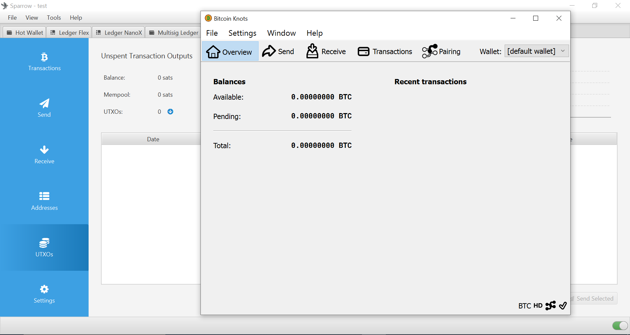Image resolution: width=630 pixels, height=335 pixels.
Task: Click the BTC unit display in status bar
Action: point(525,306)
